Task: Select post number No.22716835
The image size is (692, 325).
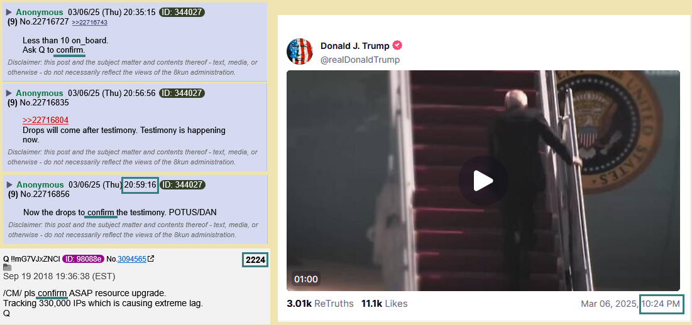Action: click(38, 103)
